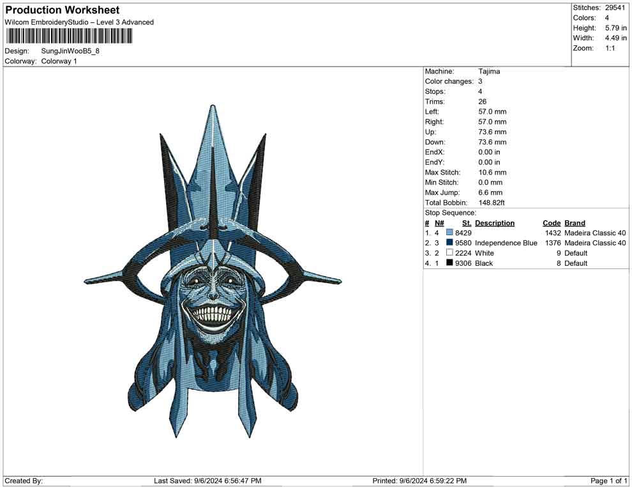Select the 'Production Worksheet' title
This screenshot has width=632, height=487.
tap(63, 10)
